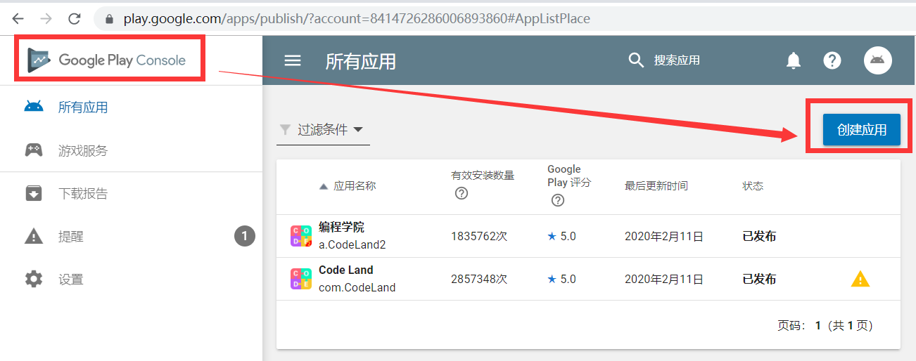Click the download icon beside 下载报告

[34, 193]
